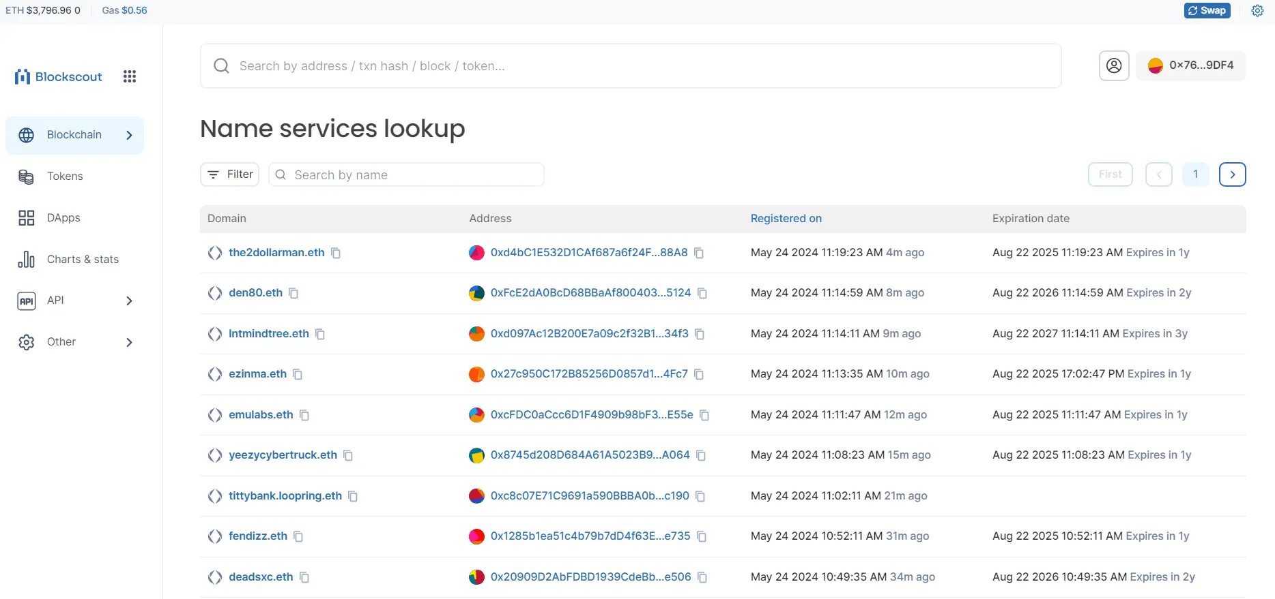Screen dimensions: 1275x599
Task: Click Gas price $0.56 indicator
Action: 124,10
